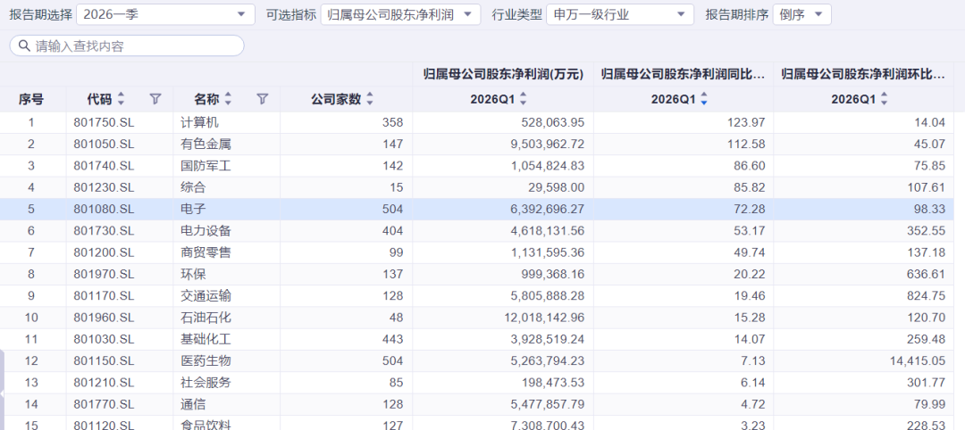Click 归属母公司股东净利润(万元) group header
This screenshot has width=965, height=430.
tap(503, 74)
